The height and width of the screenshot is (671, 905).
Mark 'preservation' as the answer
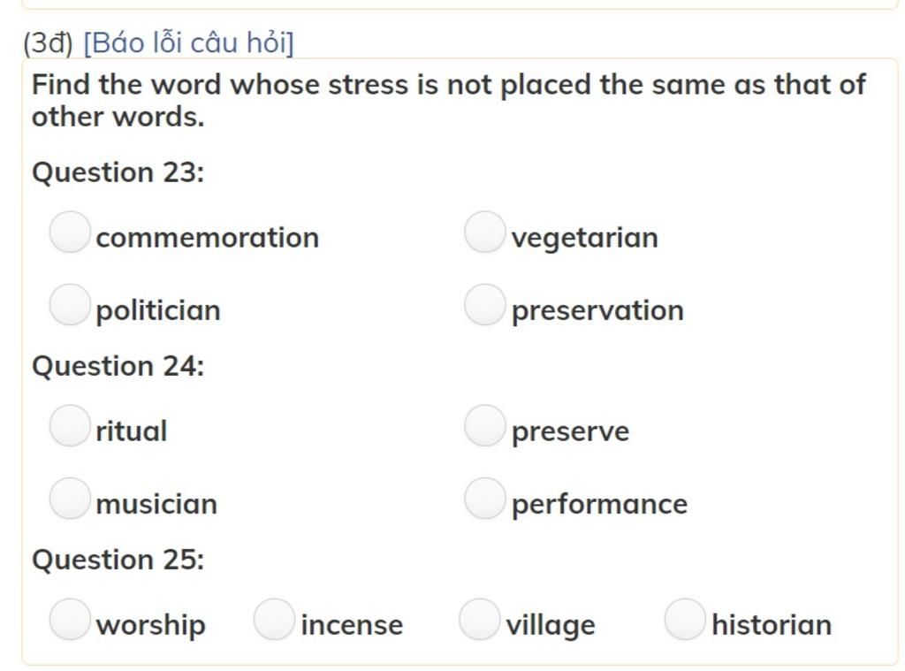[x=484, y=304]
